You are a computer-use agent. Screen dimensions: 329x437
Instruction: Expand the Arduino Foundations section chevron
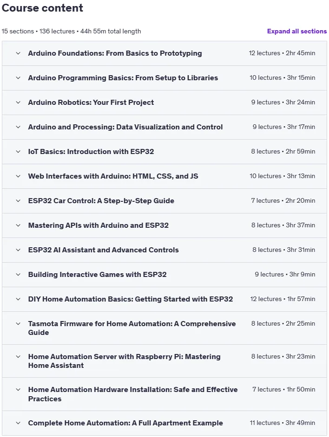tap(18, 53)
